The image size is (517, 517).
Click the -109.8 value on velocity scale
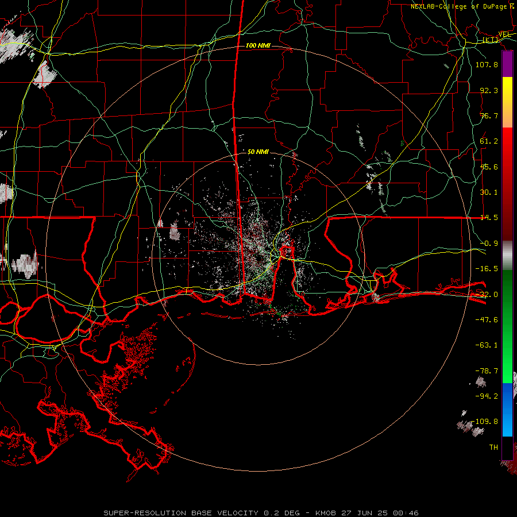pyautogui.click(x=484, y=422)
